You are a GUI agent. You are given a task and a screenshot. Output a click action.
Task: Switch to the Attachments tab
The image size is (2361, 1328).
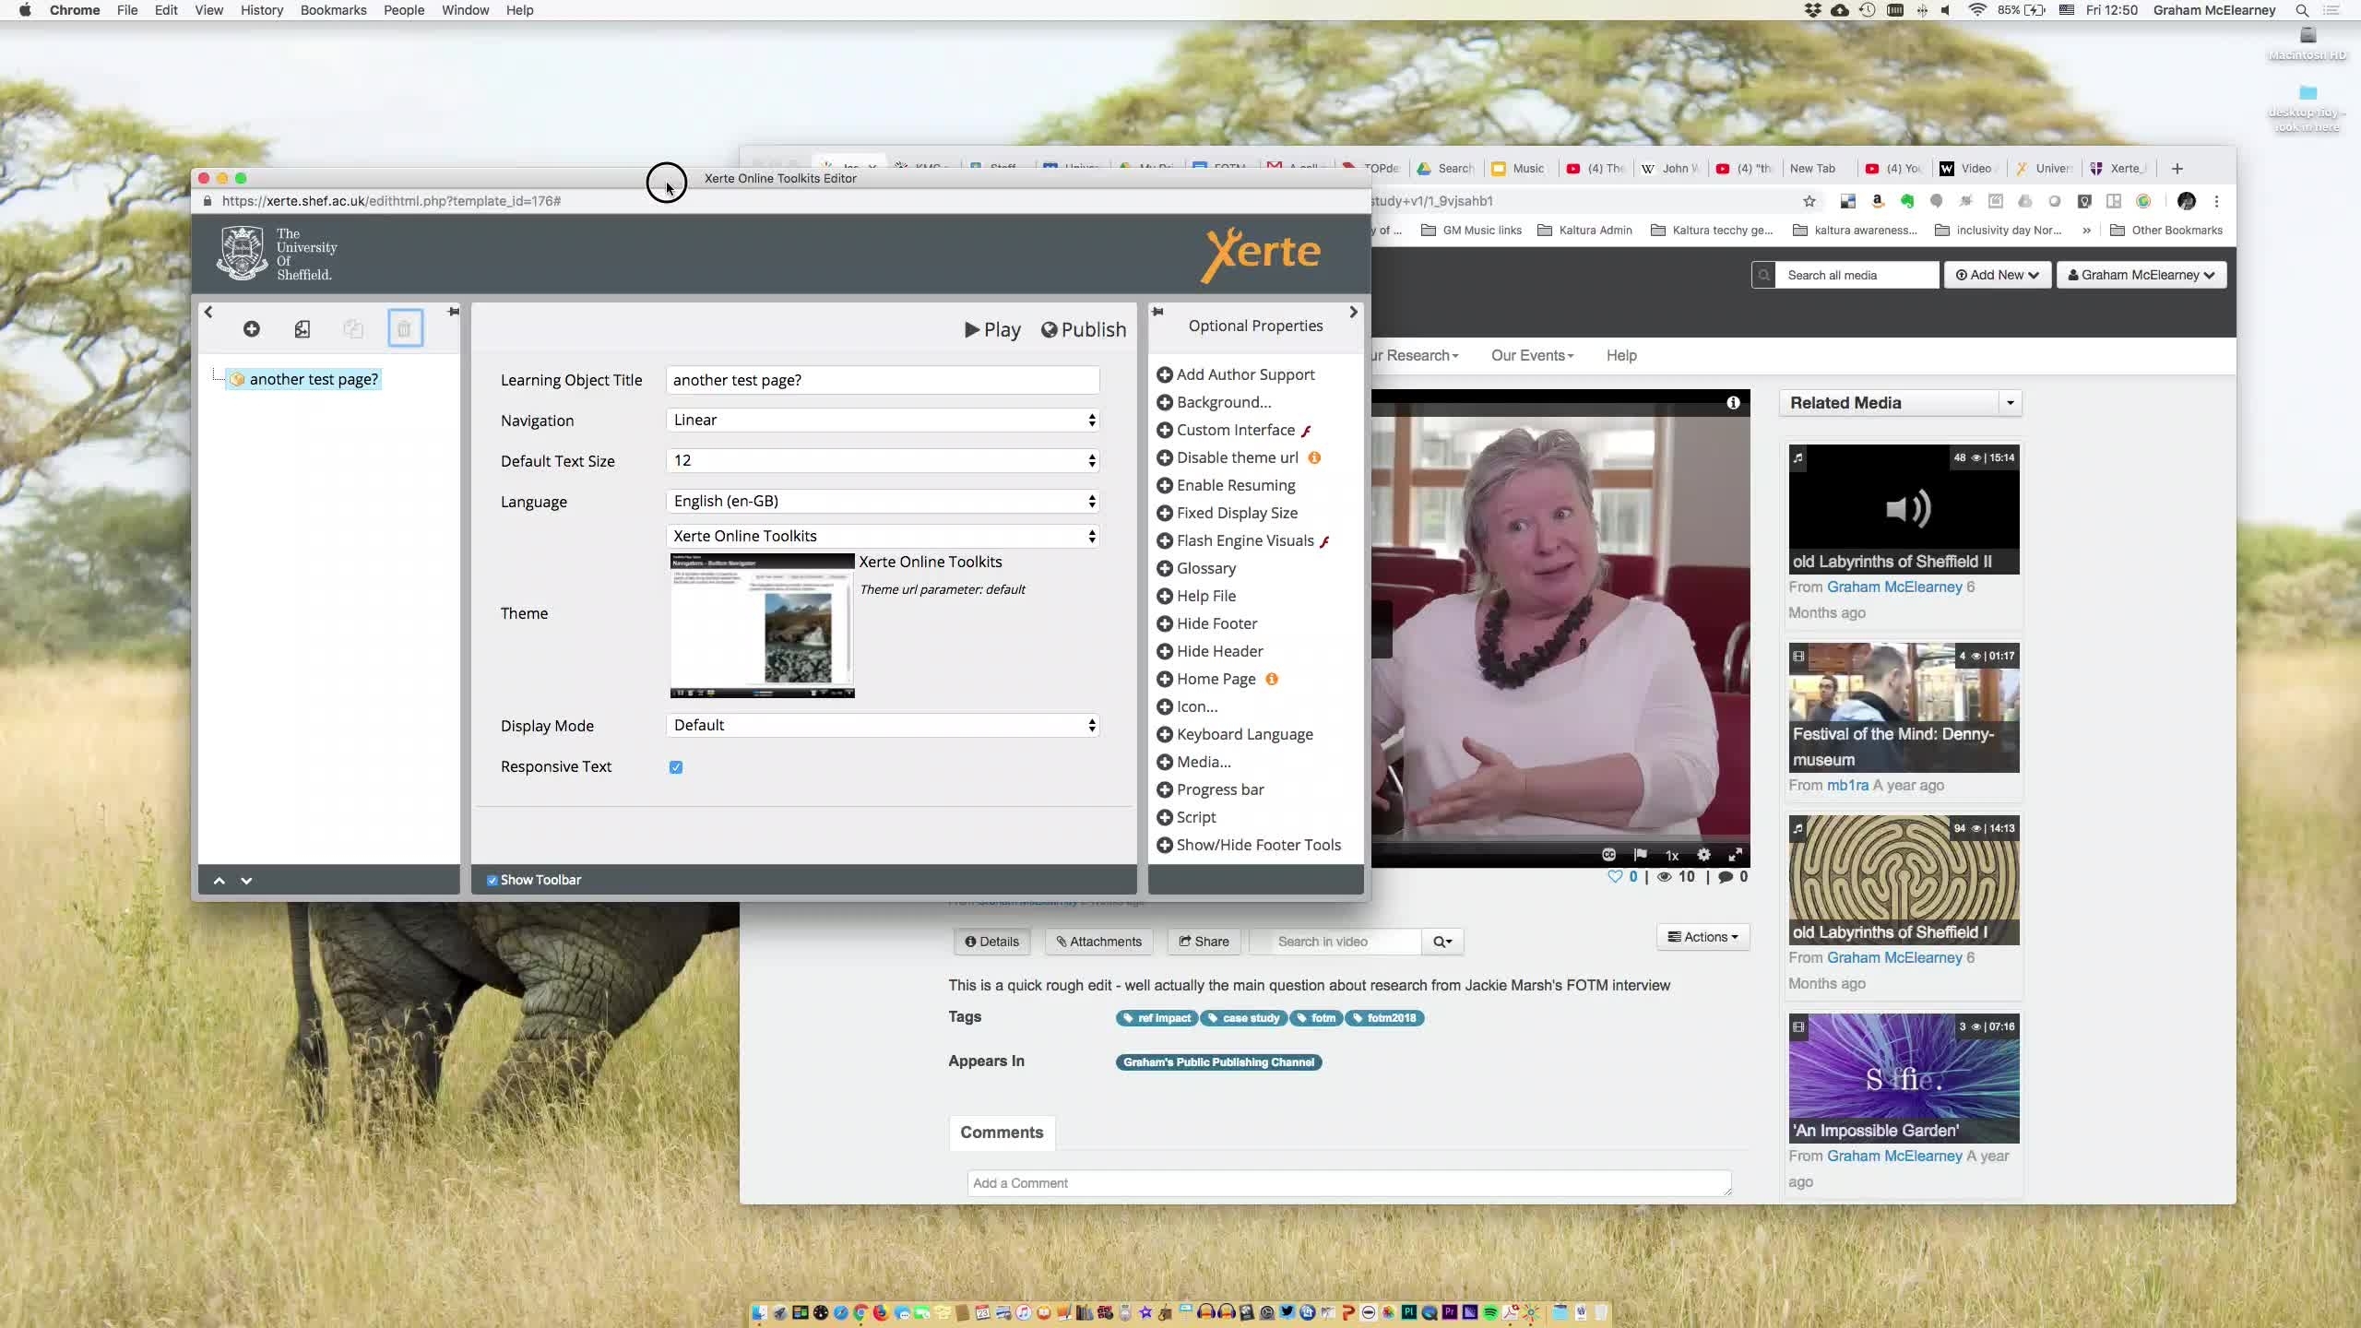(x=1099, y=942)
